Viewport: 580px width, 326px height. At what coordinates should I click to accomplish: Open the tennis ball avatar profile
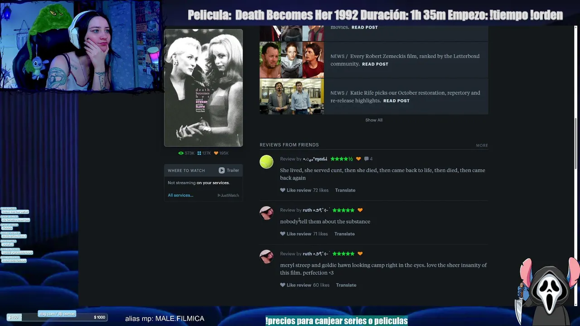tap(266, 162)
